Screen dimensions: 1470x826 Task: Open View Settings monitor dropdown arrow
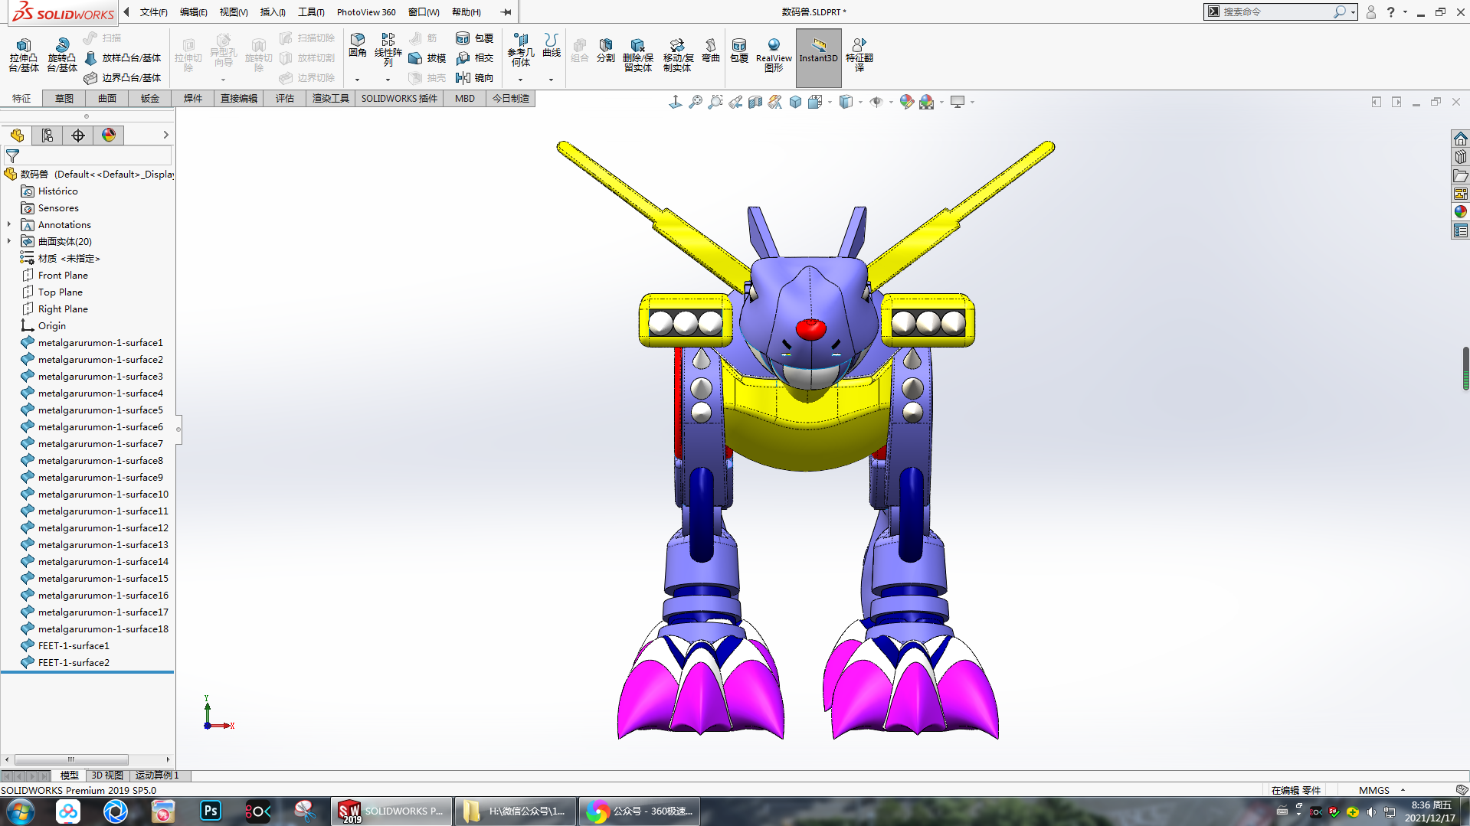click(x=972, y=103)
